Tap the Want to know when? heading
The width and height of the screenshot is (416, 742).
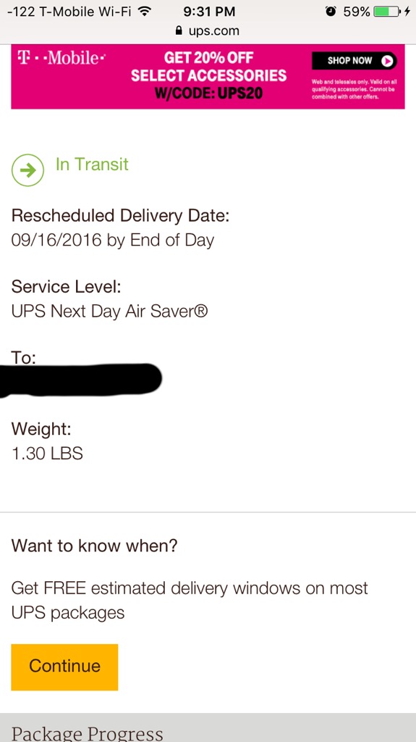click(94, 546)
